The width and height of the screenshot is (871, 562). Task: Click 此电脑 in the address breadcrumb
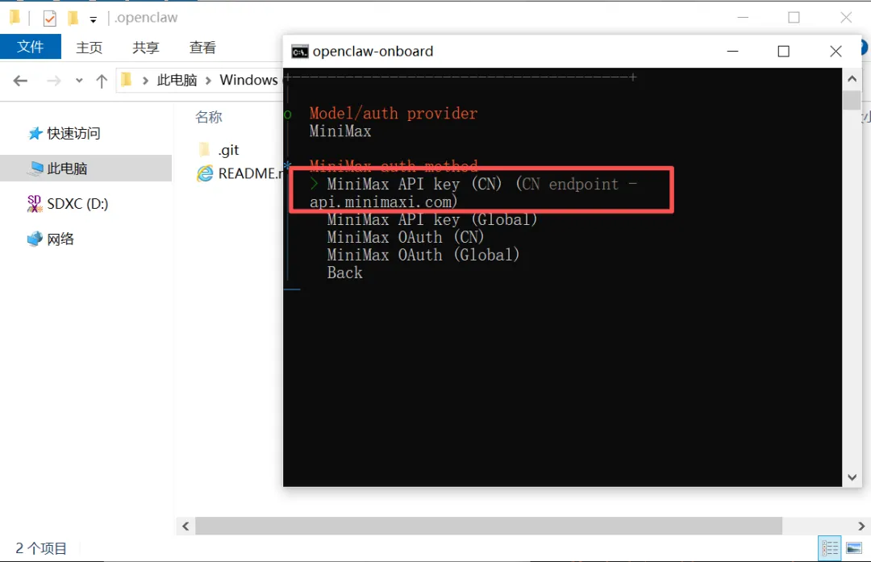pyautogui.click(x=177, y=80)
